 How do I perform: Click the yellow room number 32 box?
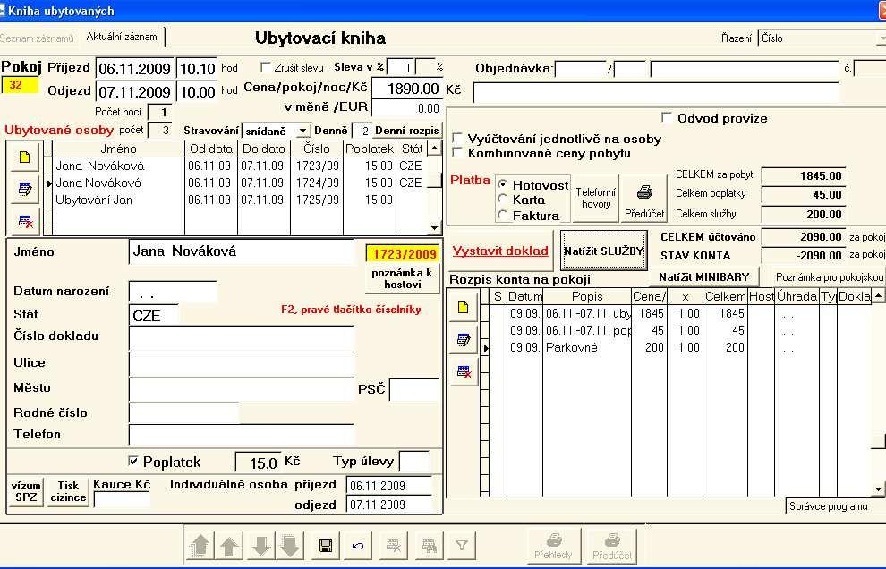point(20,85)
